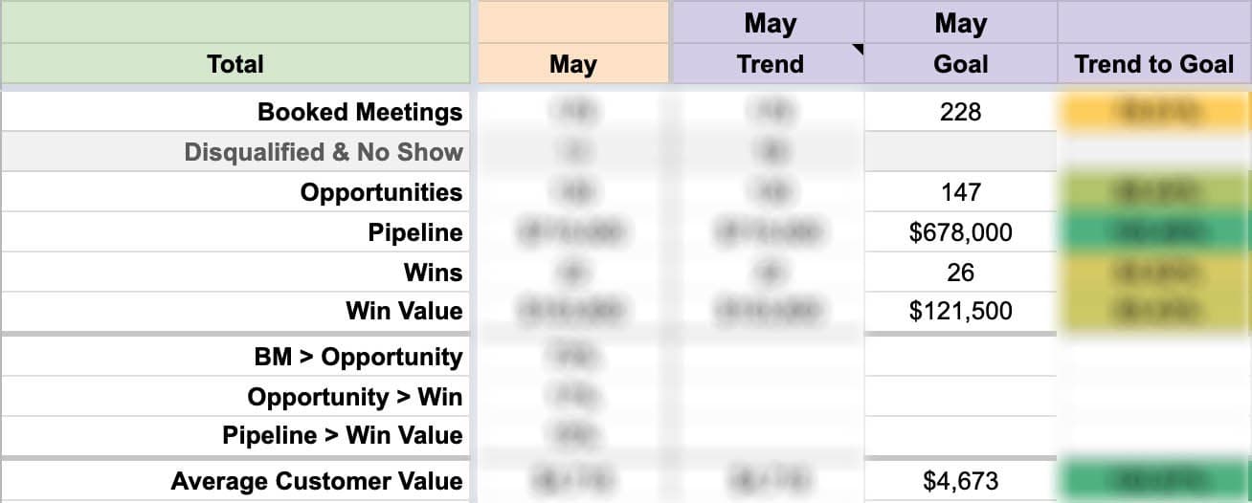
Task: Click the 228 Booked Meetings goal cell
Action: (x=961, y=112)
